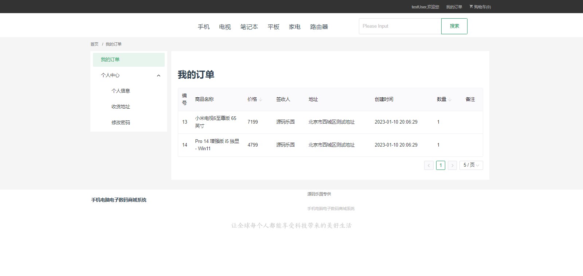This screenshot has height=276, width=583.
Task: Click the 搜索 search button
Action: coord(454,26)
